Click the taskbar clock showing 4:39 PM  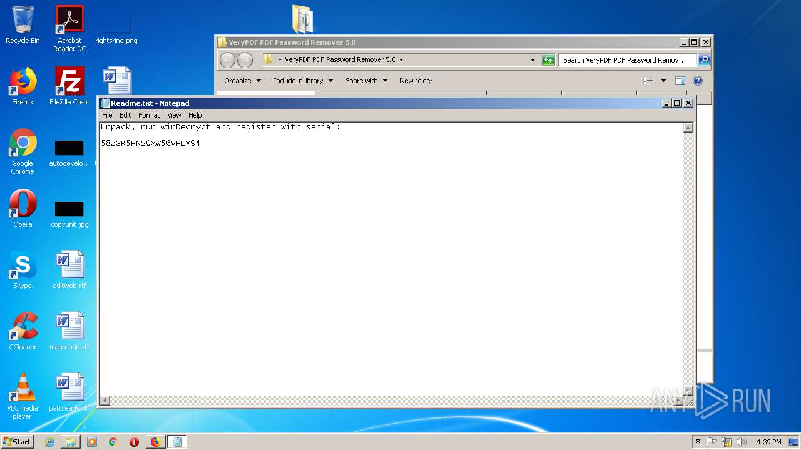pyautogui.click(x=769, y=442)
